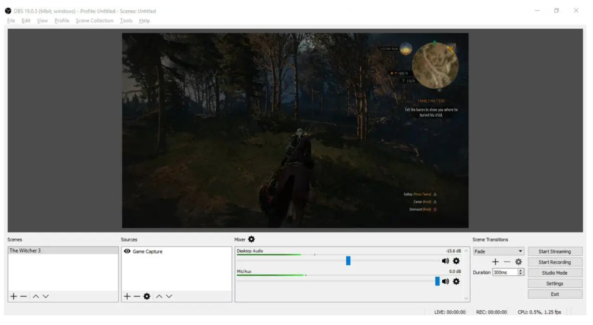Click the Desktop Audio label

[x=250, y=251]
